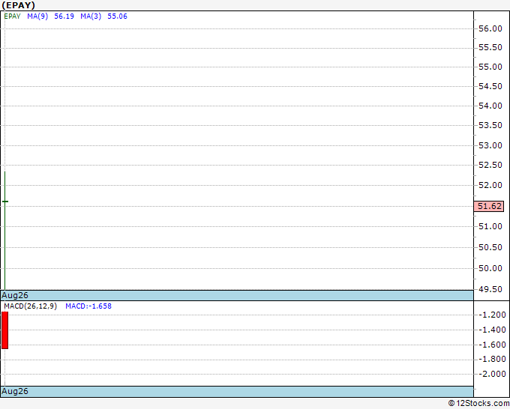Click the green price bar close tick
This screenshot has height=409, width=510.
click(x=5, y=202)
